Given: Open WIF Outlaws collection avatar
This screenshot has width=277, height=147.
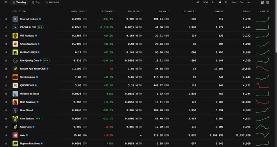Looking at the screenshot, I should coord(15,36).
